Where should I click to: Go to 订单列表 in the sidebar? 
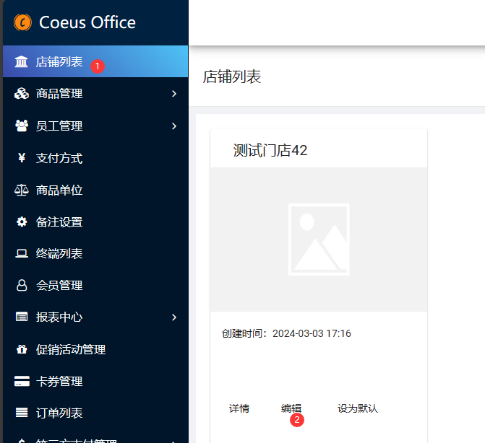point(59,413)
